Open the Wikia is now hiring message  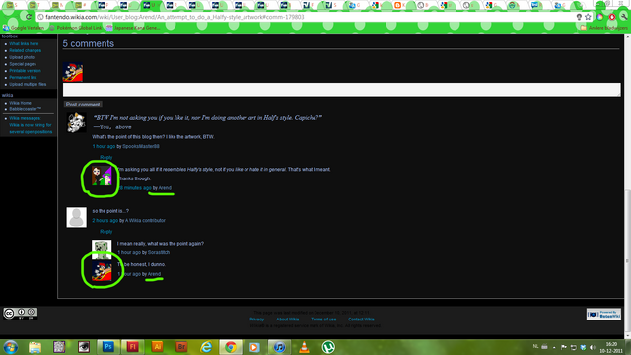pyautogui.click(x=31, y=128)
